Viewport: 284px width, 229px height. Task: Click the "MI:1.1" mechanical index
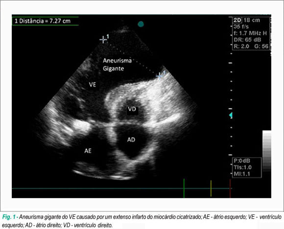(x=242, y=174)
